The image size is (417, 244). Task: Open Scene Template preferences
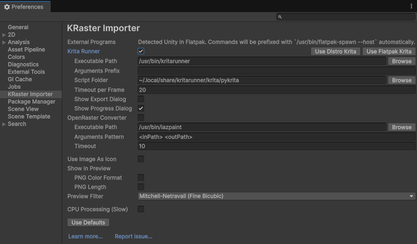click(x=29, y=116)
